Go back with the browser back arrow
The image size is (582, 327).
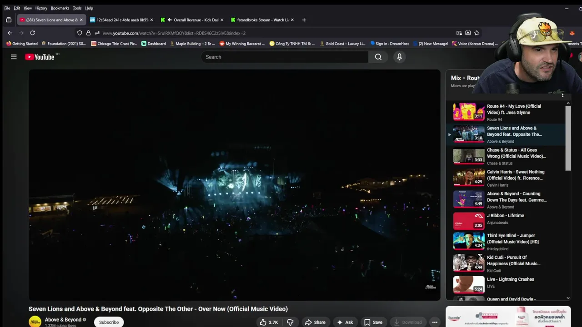point(10,33)
